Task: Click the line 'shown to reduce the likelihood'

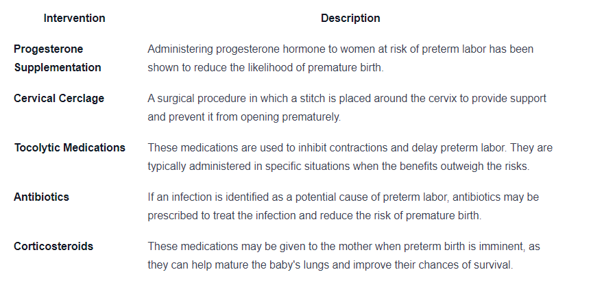Action: point(265,68)
